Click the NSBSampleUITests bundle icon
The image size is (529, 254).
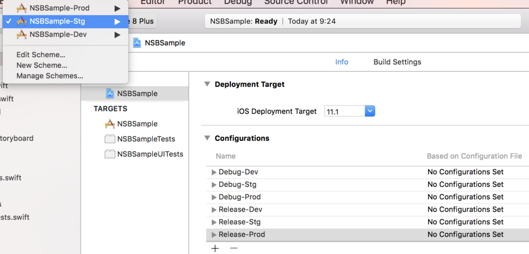(110, 154)
